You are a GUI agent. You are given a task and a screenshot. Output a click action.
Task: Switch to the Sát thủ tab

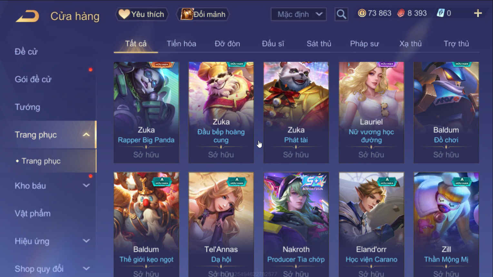tap(319, 43)
